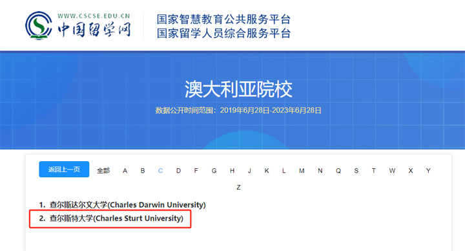
Task: Filter institutions by letter Q
Action: click(338, 171)
